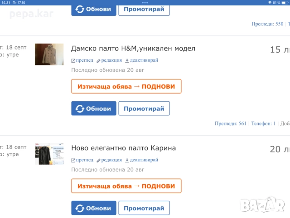The width and height of the screenshot is (290, 218).
Task: Click Обнови for the H&M coat listing
Action: (94, 108)
